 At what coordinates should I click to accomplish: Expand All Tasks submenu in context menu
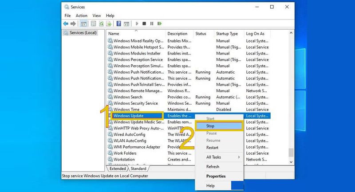pyautogui.click(x=219, y=157)
